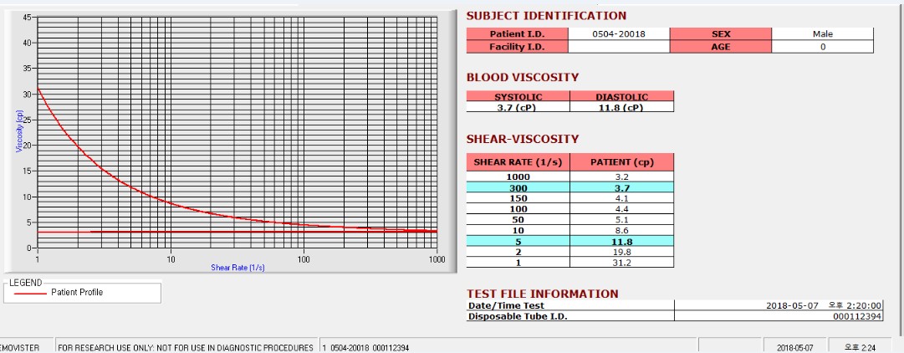Click the AGE value field
The image size is (904, 353).
pyautogui.click(x=822, y=47)
